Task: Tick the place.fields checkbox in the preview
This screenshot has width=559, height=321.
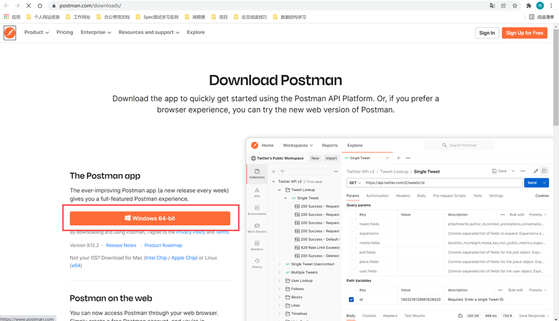Action: [x=351, y=262]
